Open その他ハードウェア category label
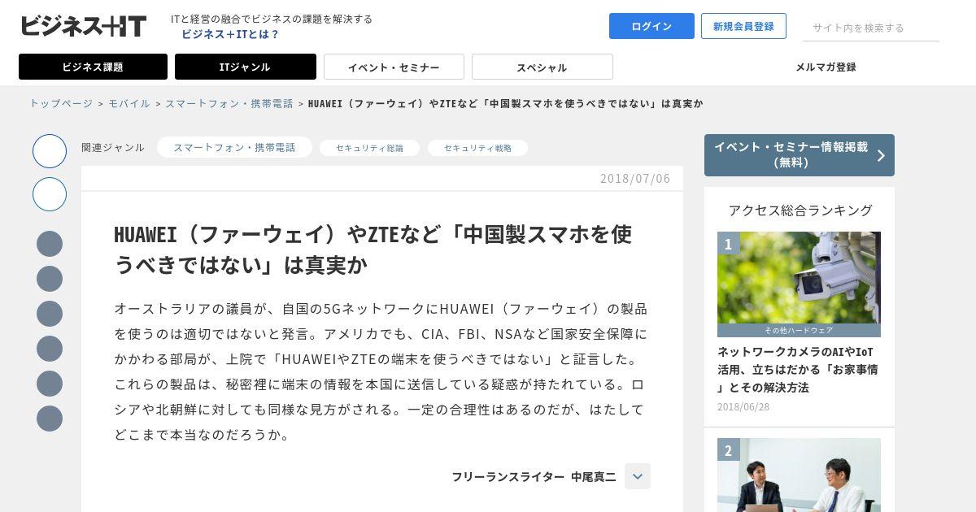The width and height of the screenshot is (976, 512). 799,331
